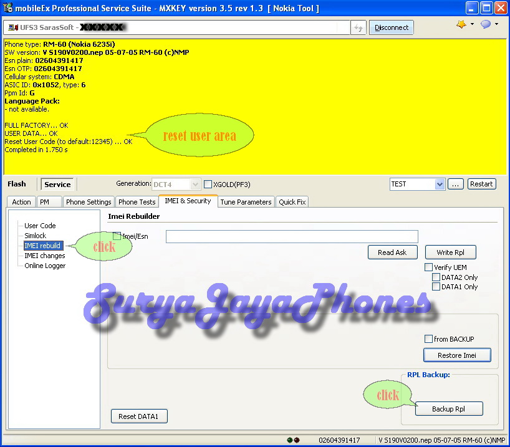510x447 pixels.
Task: Click the connection swap arrows icon
Action: 358,27
